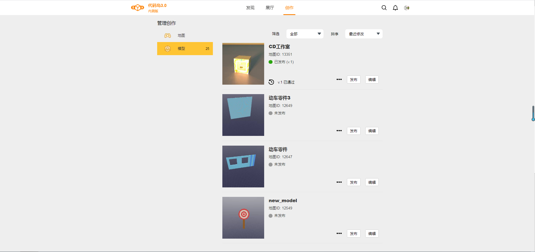Go to the 发现 tab
Viewport: 535px width, 252px height.
(250, 8)
